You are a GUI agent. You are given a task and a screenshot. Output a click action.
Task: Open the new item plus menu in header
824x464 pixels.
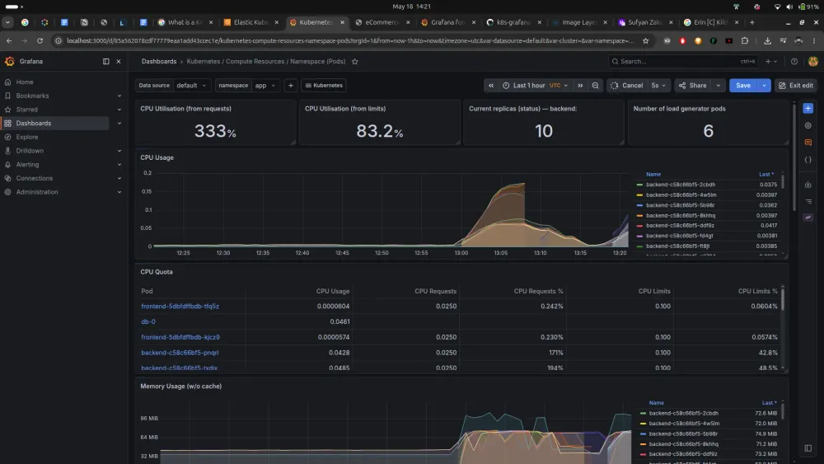tap(771, 62)
